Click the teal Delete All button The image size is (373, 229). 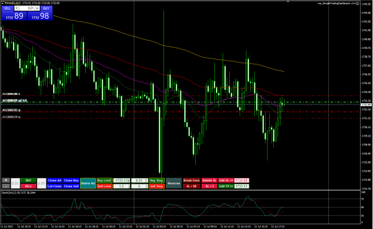point(88,183)
